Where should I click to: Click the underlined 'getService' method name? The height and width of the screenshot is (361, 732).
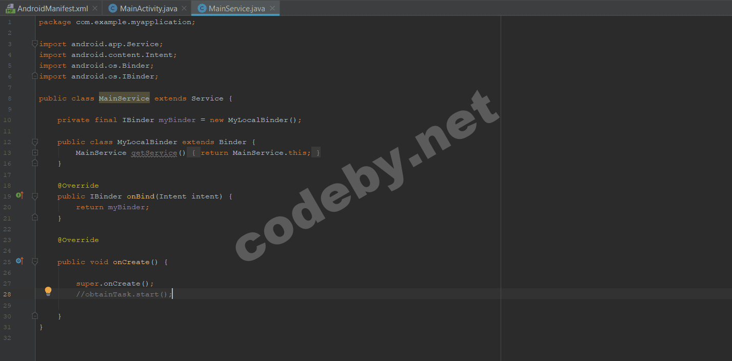(154, 153)
